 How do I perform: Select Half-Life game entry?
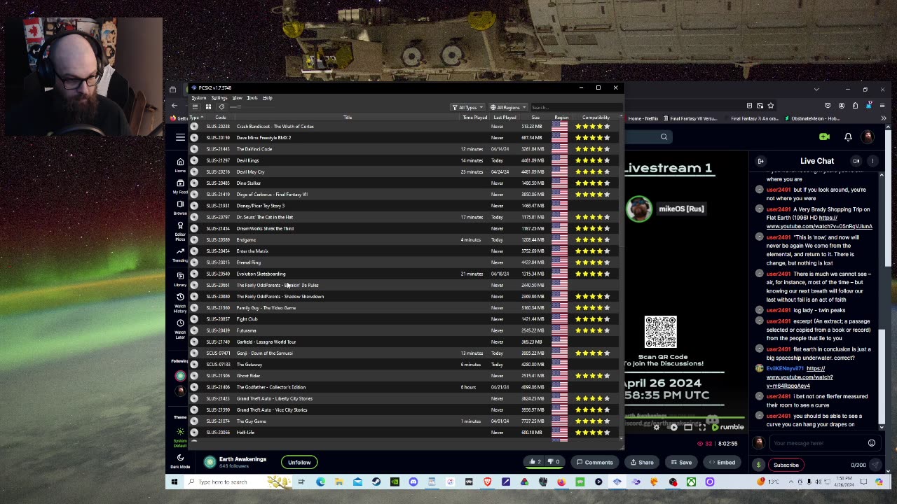click(403, 433)
